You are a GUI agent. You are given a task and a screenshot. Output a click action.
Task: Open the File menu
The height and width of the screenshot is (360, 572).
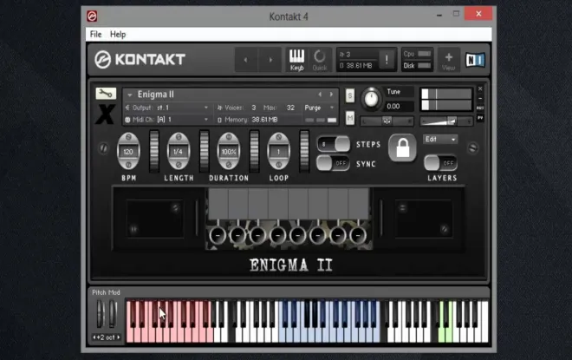tap(95, 35)
